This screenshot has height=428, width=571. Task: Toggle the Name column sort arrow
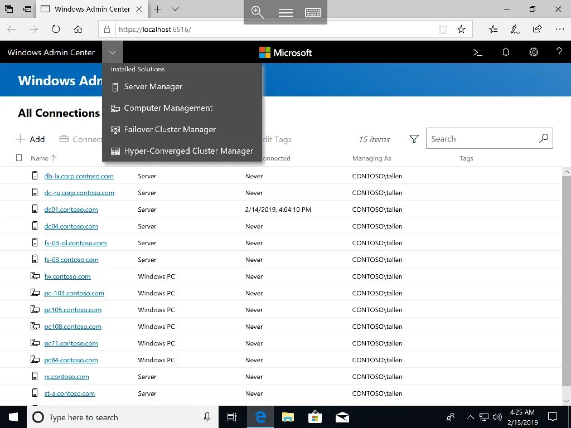53,158
